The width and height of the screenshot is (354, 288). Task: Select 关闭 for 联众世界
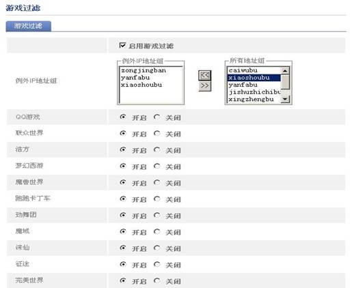coord(156,133)
